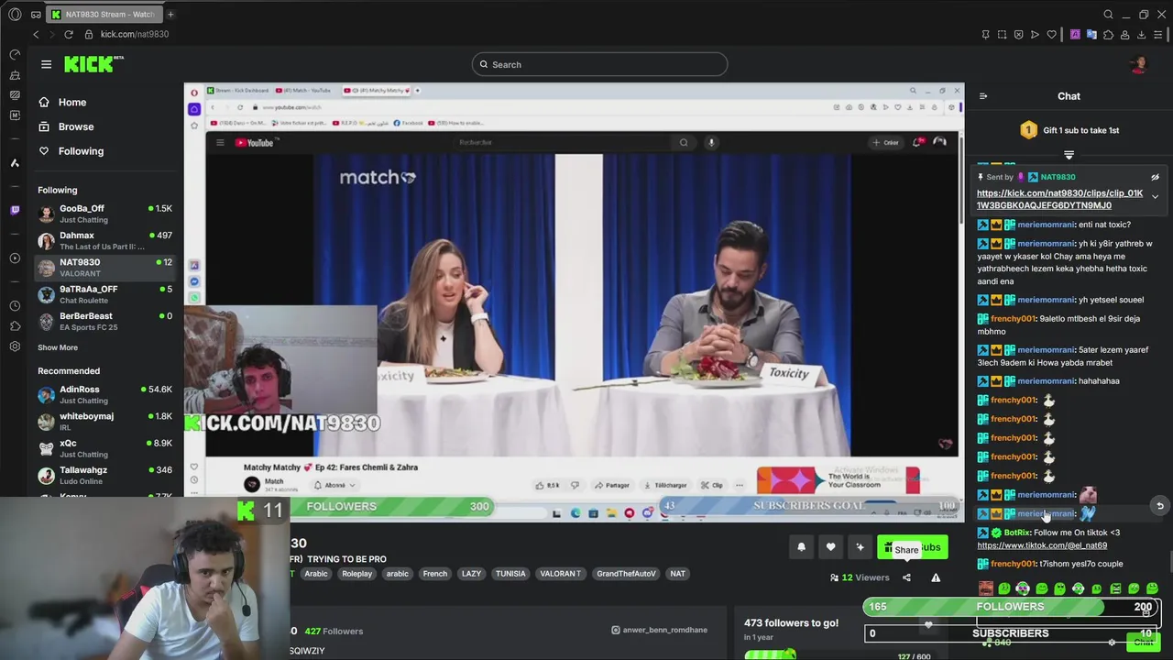
Task: Open the Opera sidebar settings gear
Action: click(x=15, y=346)
